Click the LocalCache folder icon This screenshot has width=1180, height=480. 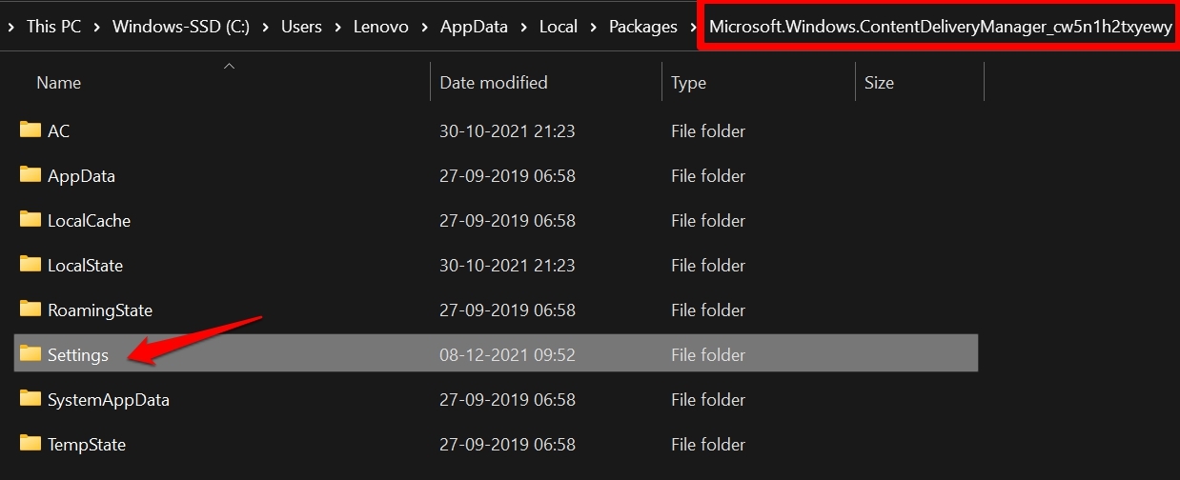pos(31,220)
